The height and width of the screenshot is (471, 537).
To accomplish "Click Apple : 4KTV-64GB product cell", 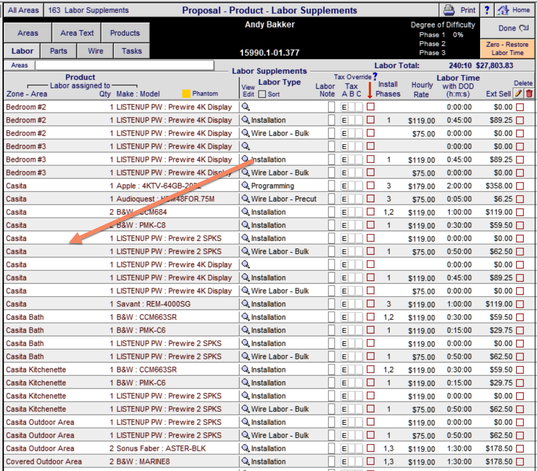I will pos(159,186).
